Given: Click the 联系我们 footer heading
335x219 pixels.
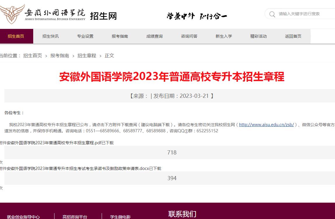Looking at the screenshot, I should (x=182, y=214).
